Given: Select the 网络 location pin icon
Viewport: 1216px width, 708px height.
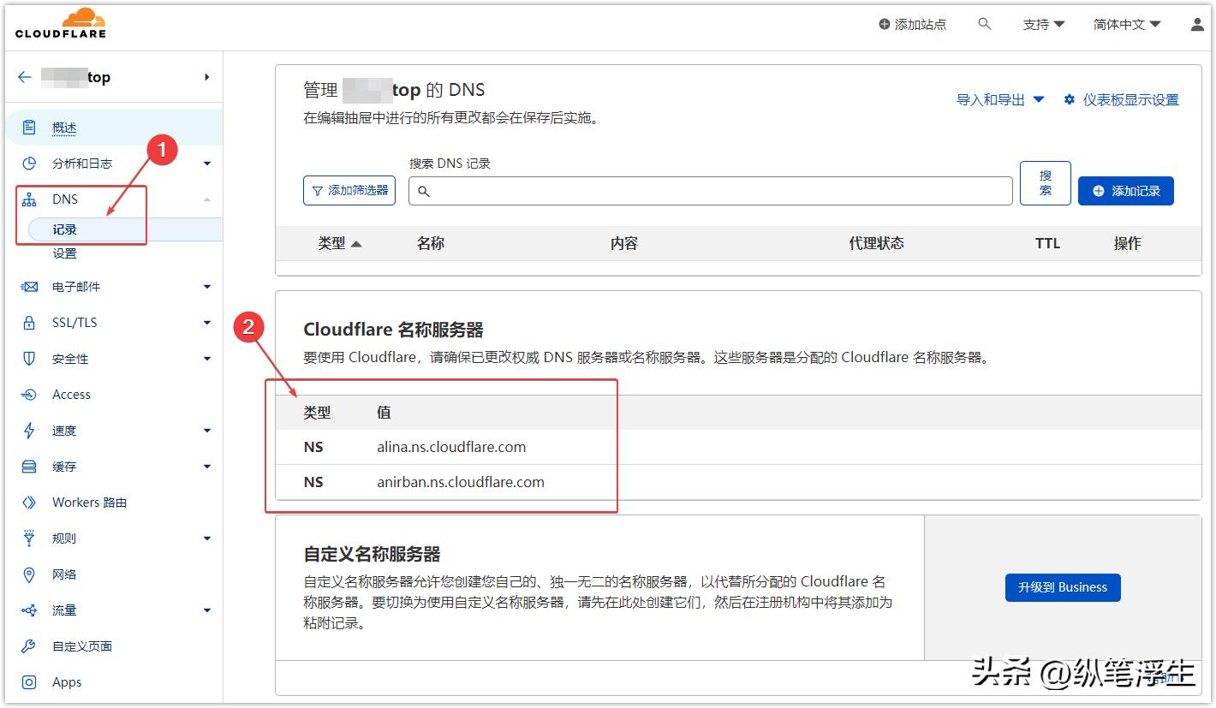Looking at the screenshot, I should click(x=28, y=574).
